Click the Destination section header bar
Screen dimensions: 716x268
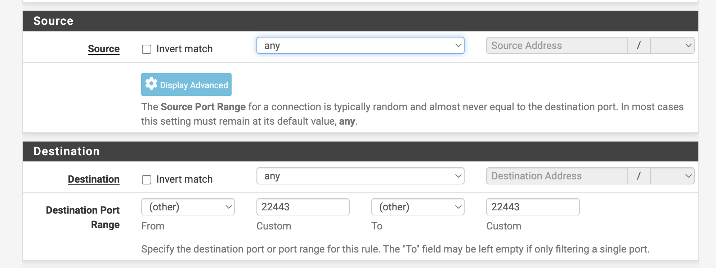(360, 151)
